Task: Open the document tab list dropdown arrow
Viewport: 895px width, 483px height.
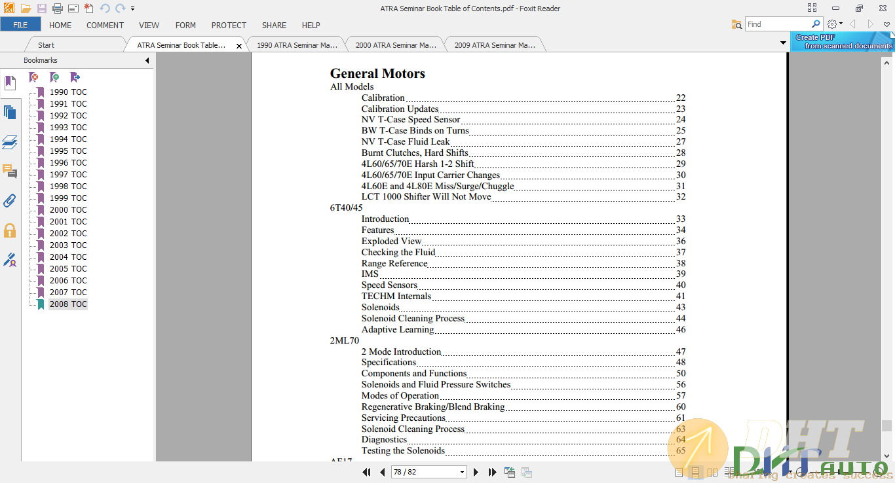Action: (783, 43)
